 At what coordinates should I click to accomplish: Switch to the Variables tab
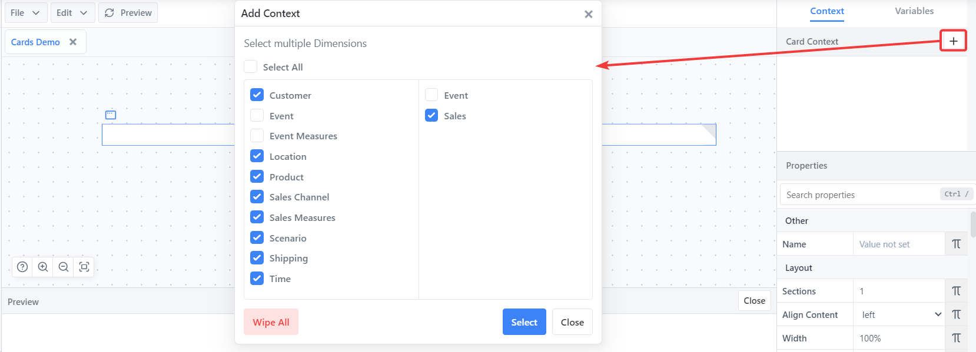914,11
